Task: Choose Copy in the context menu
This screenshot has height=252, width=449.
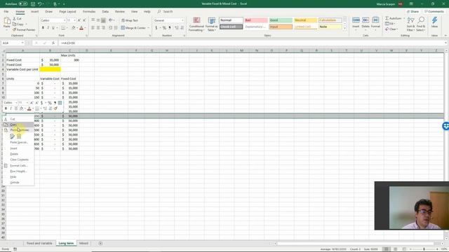Action: coord(18,125)
